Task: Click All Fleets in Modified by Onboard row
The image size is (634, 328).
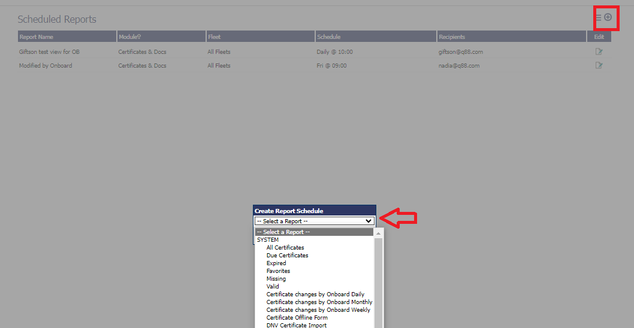Action: click(x=219, y=65)
